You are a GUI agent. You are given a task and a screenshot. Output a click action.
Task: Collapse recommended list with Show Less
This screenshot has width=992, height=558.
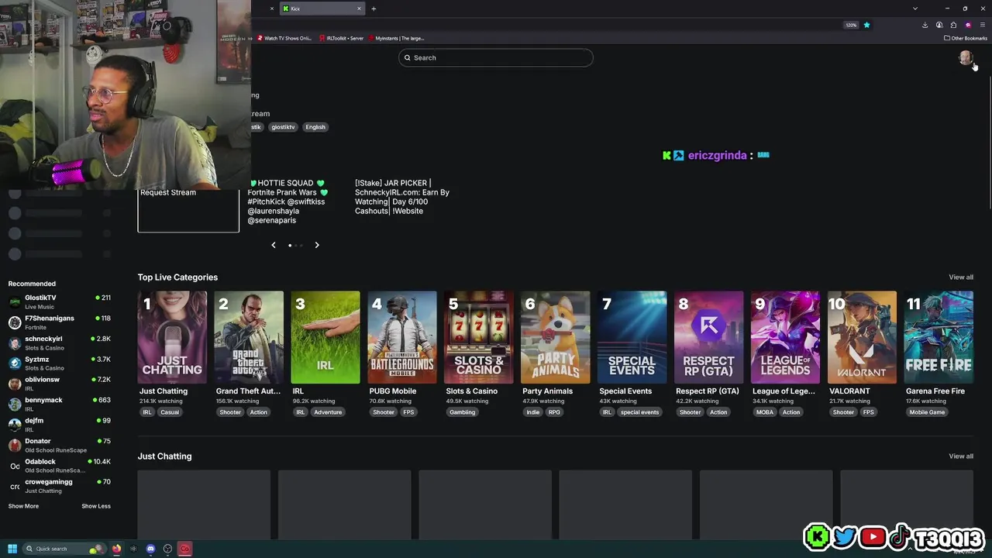(x=96, y=506)
